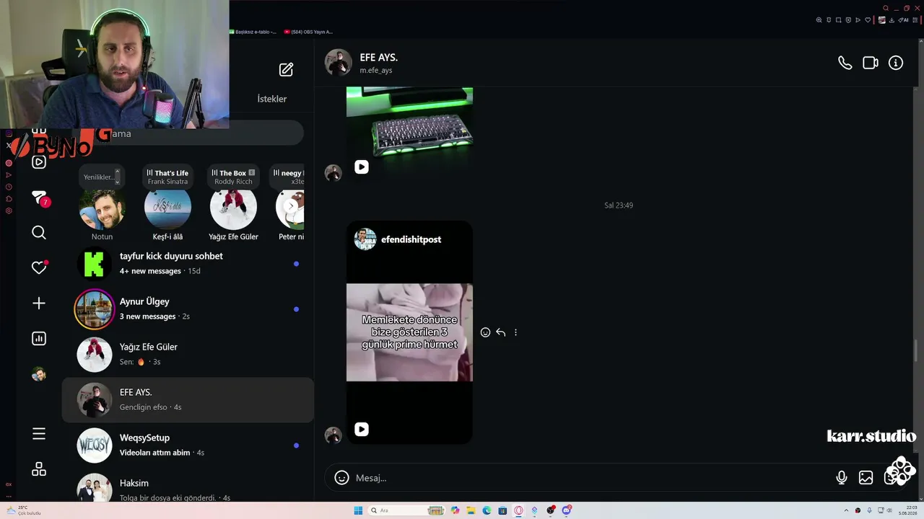Open the taskbar clock and date

(907, 510)
